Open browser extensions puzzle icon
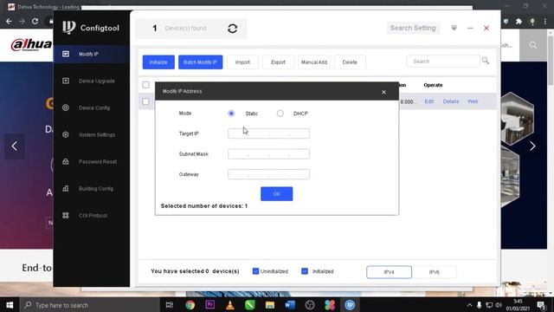This screenshot has width=554, height=312. pos(519,22)
